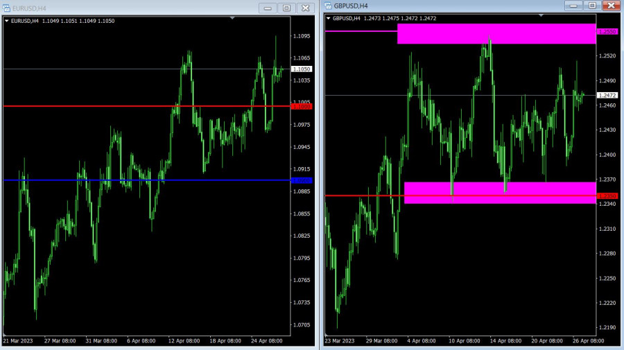Click the EURUSD OHLC quote 1.1049 1.1051 1.1049 1.1050

78,21
